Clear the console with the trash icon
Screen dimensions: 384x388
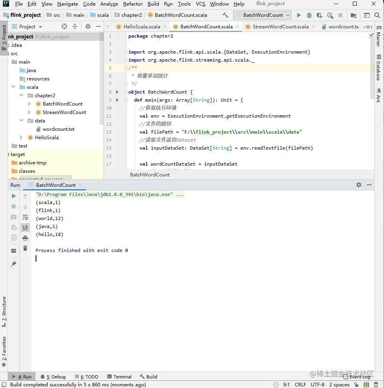[x=25, y=248]
